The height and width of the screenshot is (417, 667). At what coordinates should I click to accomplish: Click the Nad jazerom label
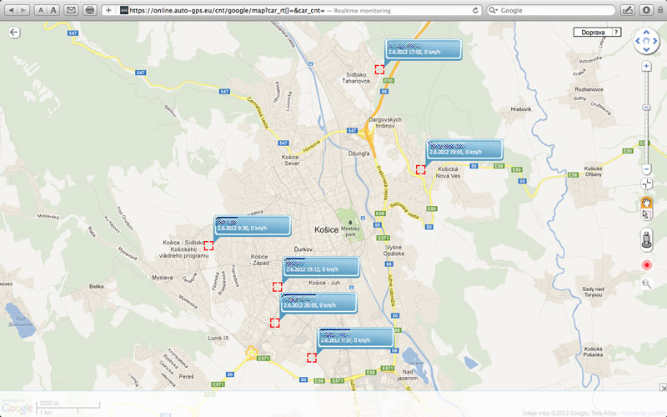408,374
